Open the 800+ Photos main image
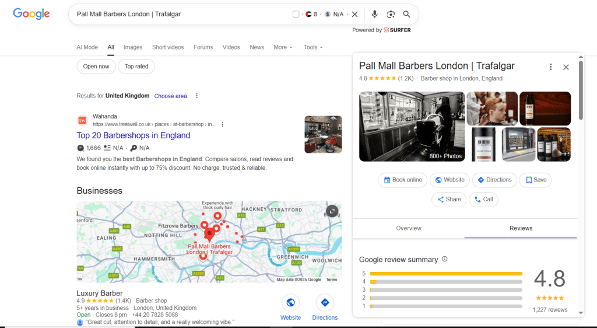 [412, 127]
